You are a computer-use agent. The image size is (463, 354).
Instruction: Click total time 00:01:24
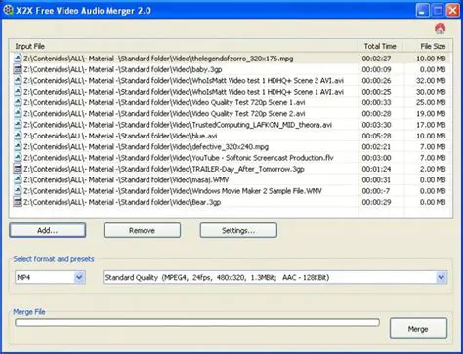pyautogui.click(x=376, y=169)
